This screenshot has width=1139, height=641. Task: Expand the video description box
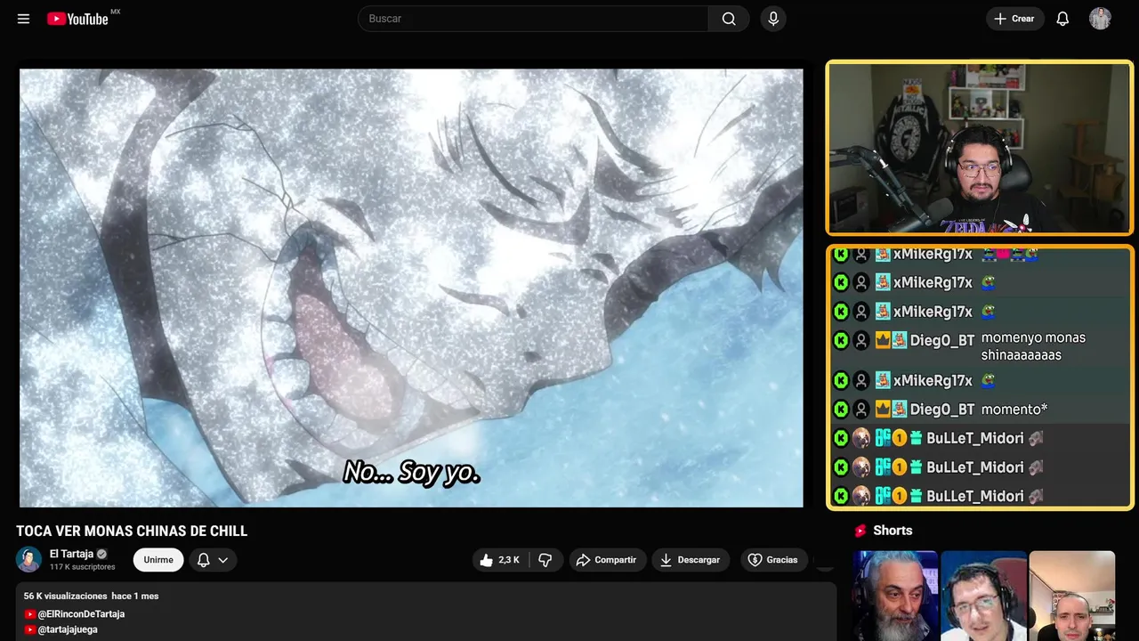point(426,613)
